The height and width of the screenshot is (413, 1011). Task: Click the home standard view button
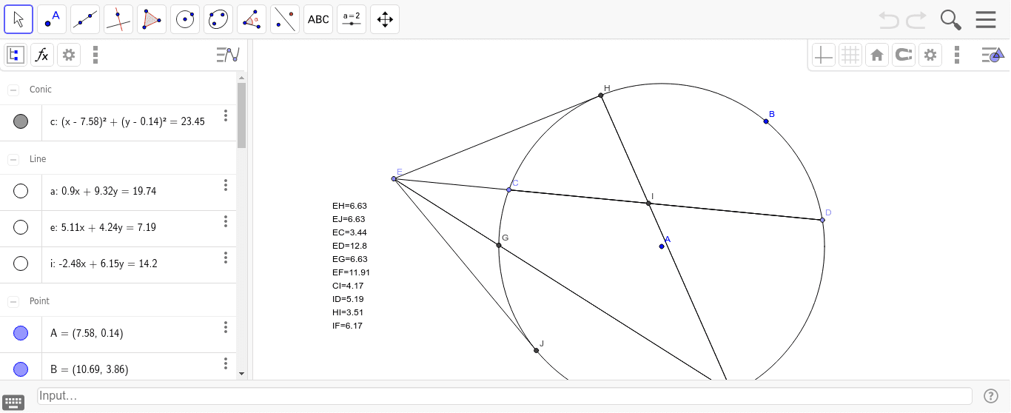[x=877, y=55]
